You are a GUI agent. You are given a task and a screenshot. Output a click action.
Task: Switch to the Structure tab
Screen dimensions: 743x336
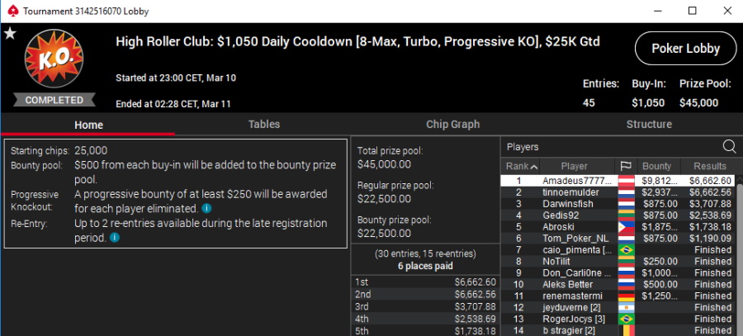point(649,124)
